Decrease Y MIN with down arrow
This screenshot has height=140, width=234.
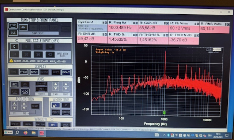coord(56,89)
